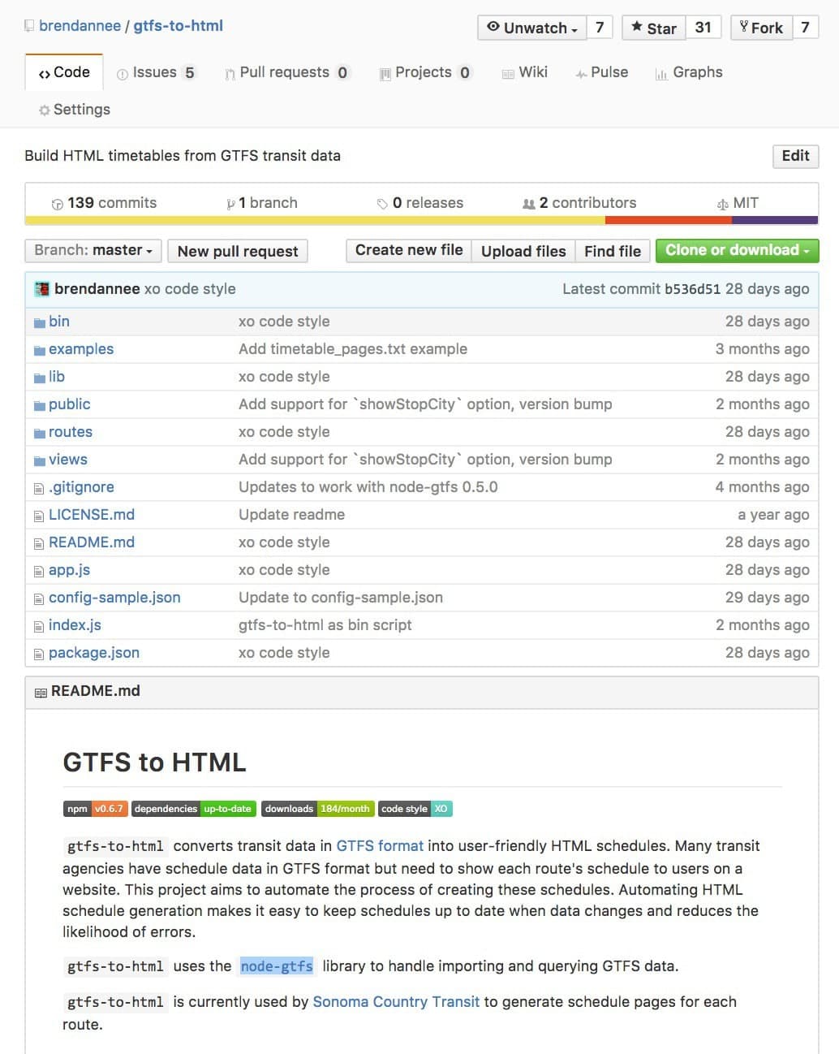Open the Pulse tab
Screen dimensions: 839x1054
pyautogui.click(x=601, y=72)
